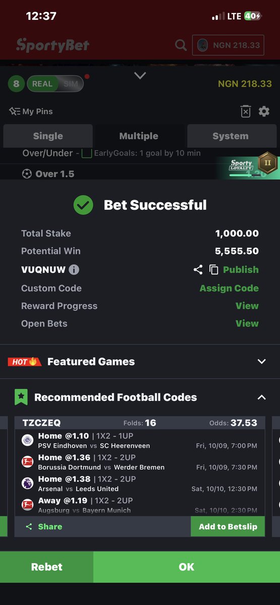Tap My Pins star icon
Viewport: 280px width, 605px height.
[x=15, y=111]
